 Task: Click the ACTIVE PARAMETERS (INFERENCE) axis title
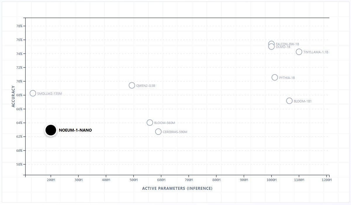177,188
